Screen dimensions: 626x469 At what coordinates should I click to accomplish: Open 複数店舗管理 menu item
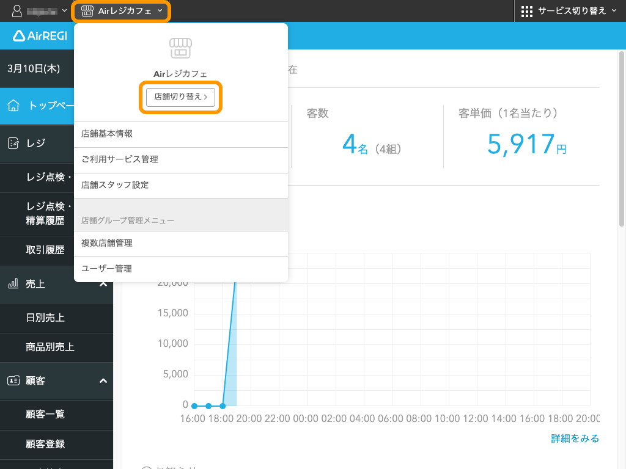(x=181, y=243)
